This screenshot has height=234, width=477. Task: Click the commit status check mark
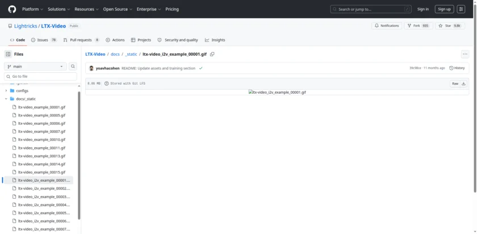tap(201, 68)
